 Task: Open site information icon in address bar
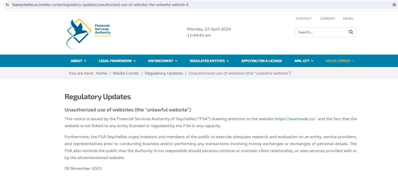7,5
